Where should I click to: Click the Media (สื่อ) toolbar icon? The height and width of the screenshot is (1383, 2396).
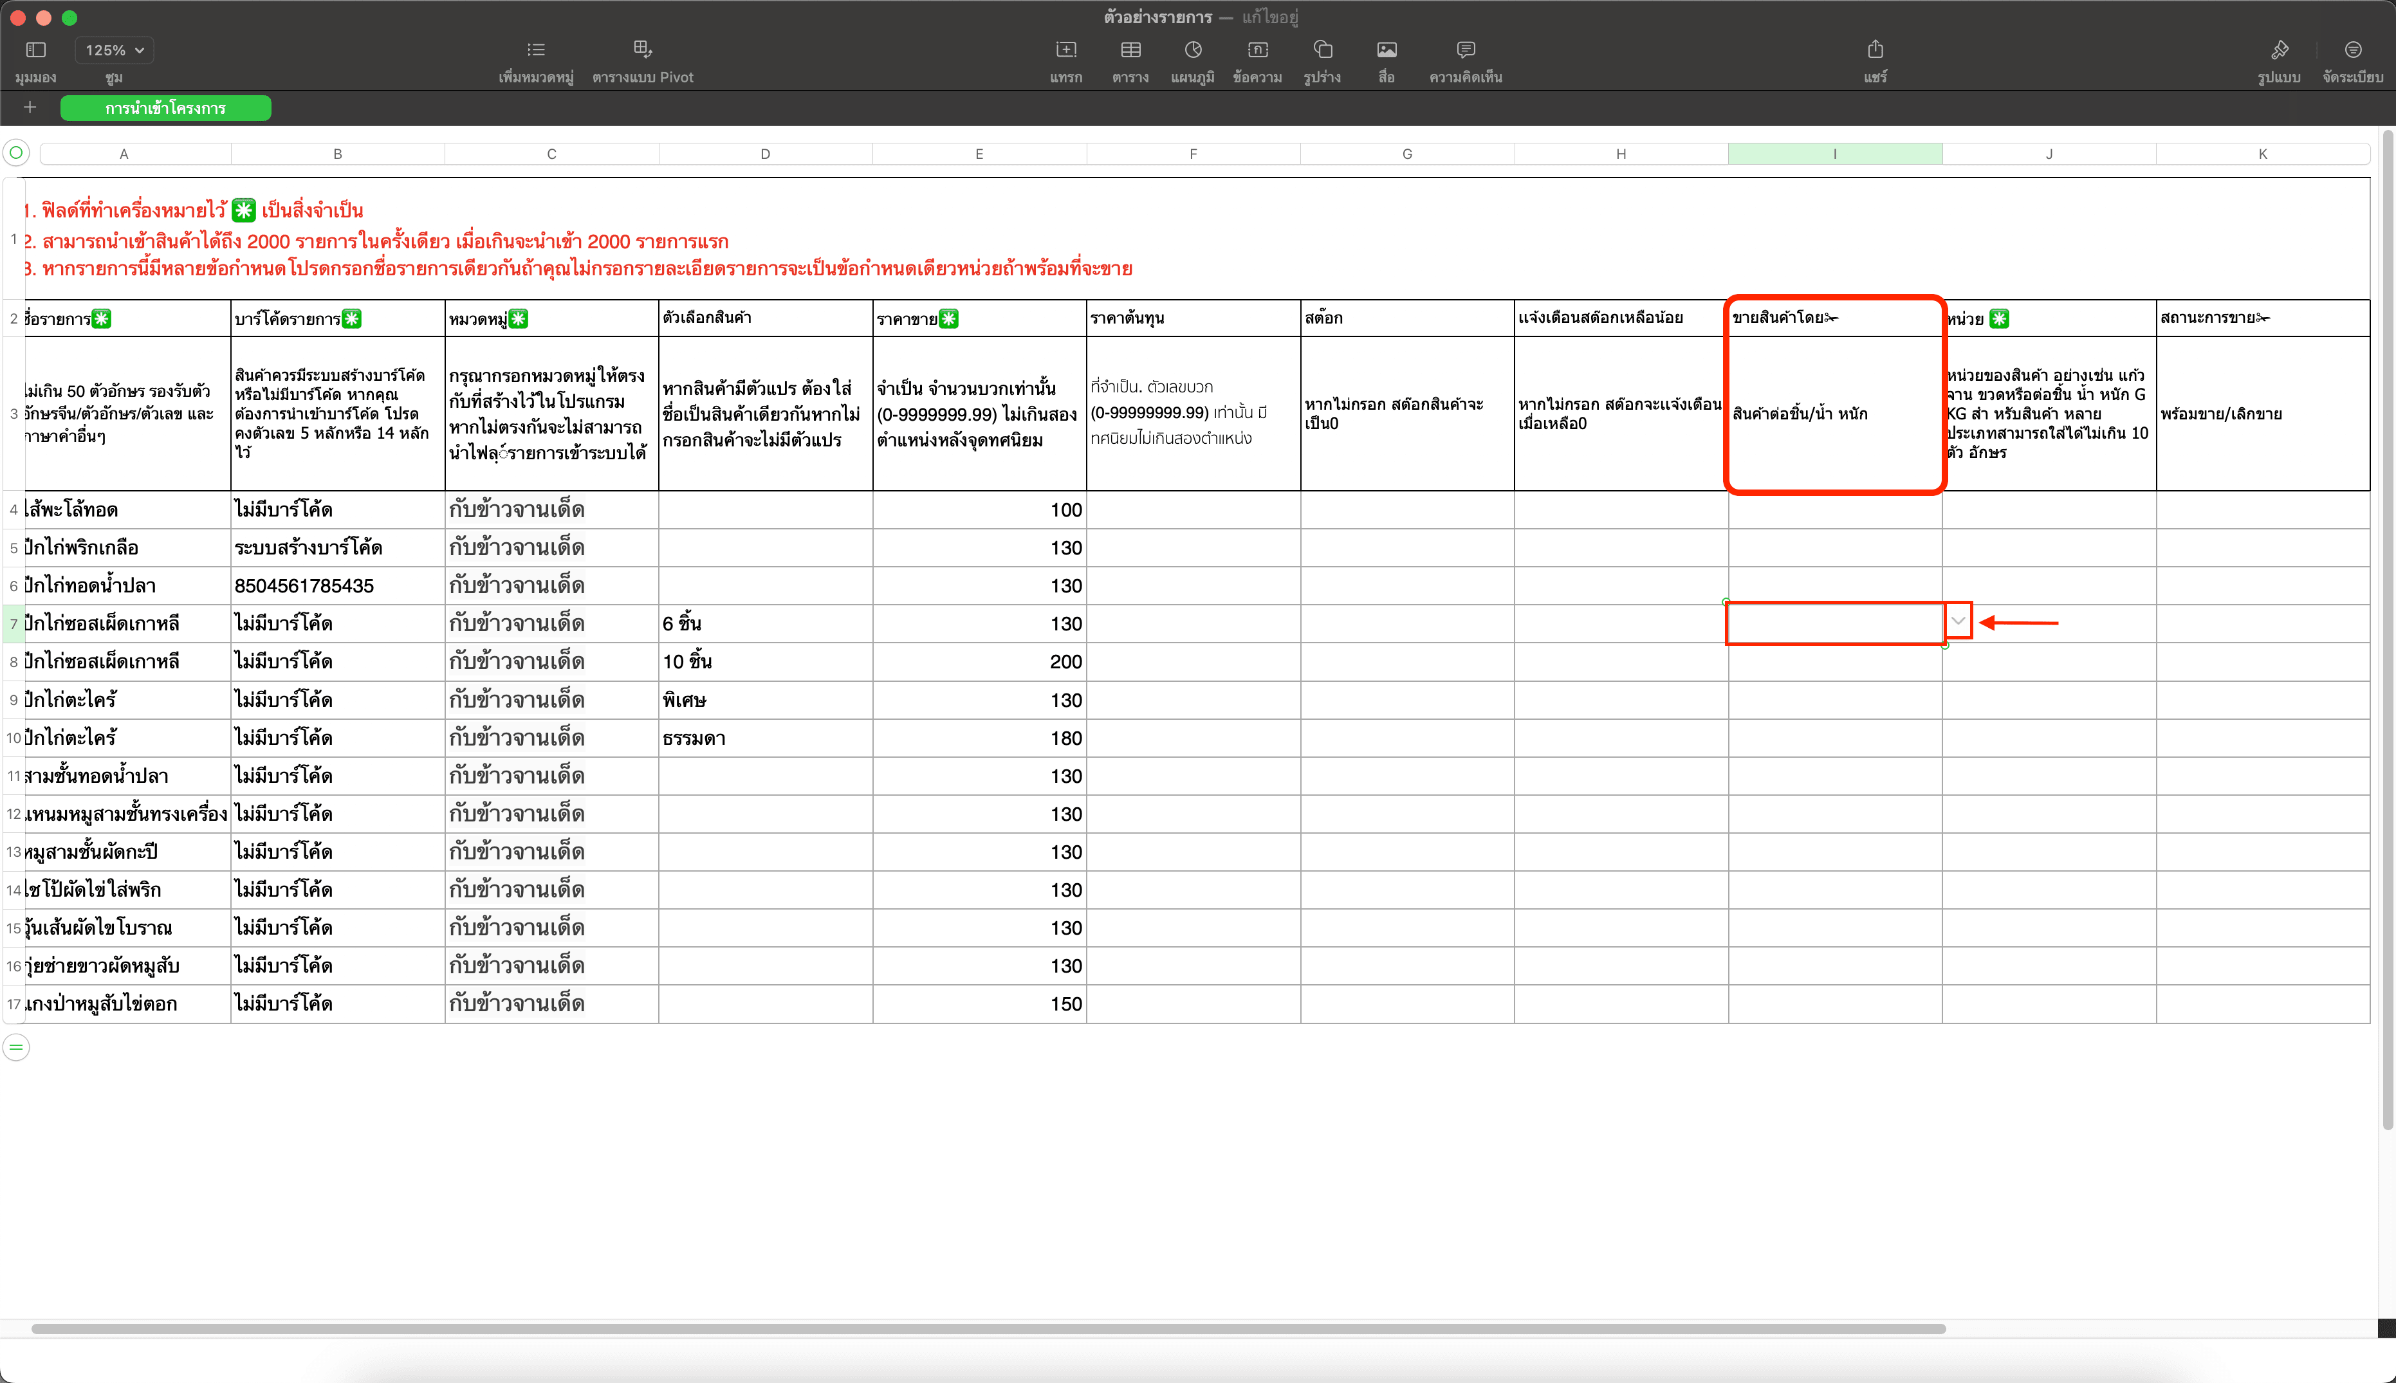click(1387, 50)
